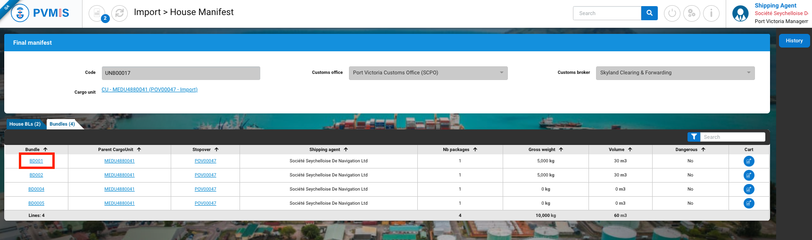The width and height of the screenshot is (812, 240).
Task: Click the table filter funnel icon
Action: [694, 137]
